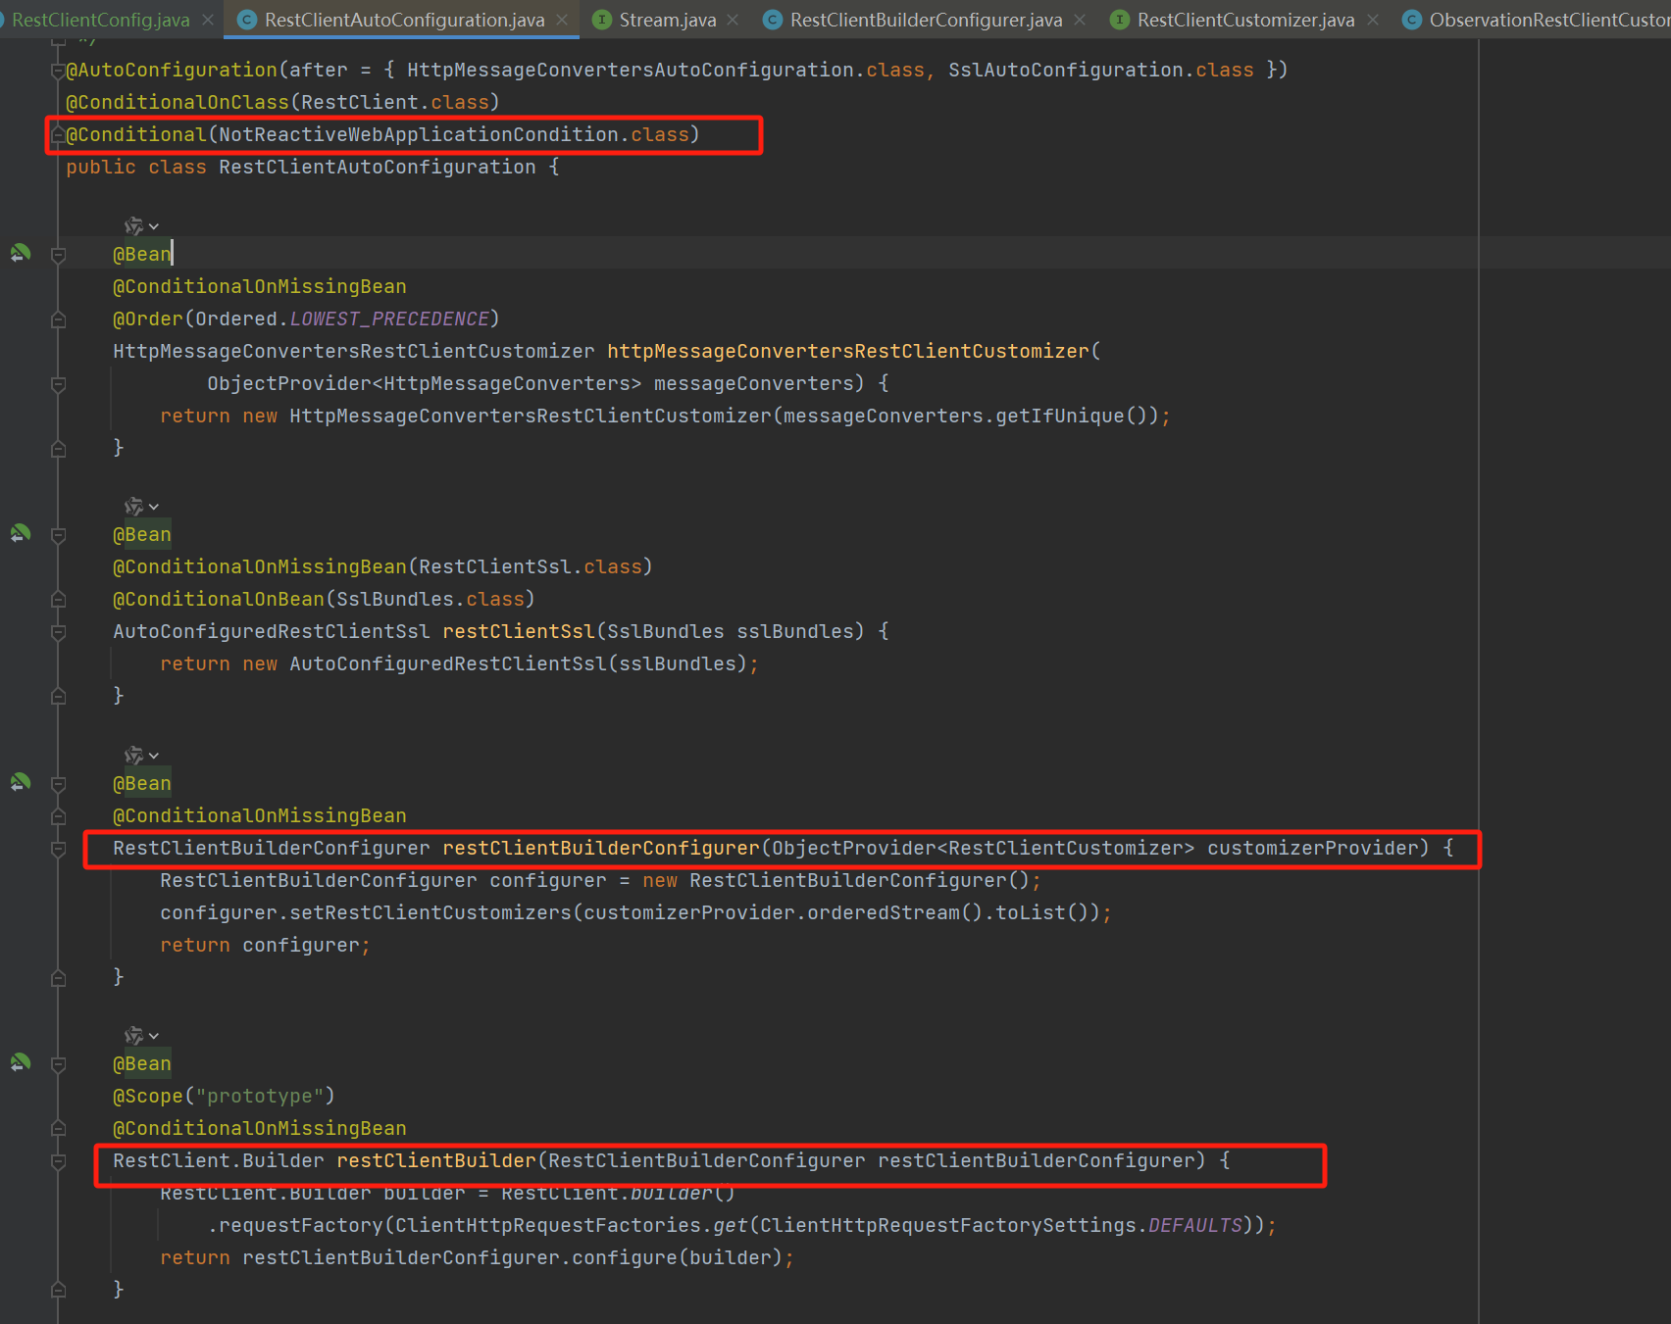This screenshot has height=1324, width=1671.
Task: Click the @Scope("prototype") annotation
Action: pyautogui.click(x=224, y=1096)
